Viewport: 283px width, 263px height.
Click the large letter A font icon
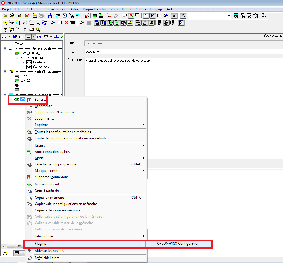[x=183, y=16]
